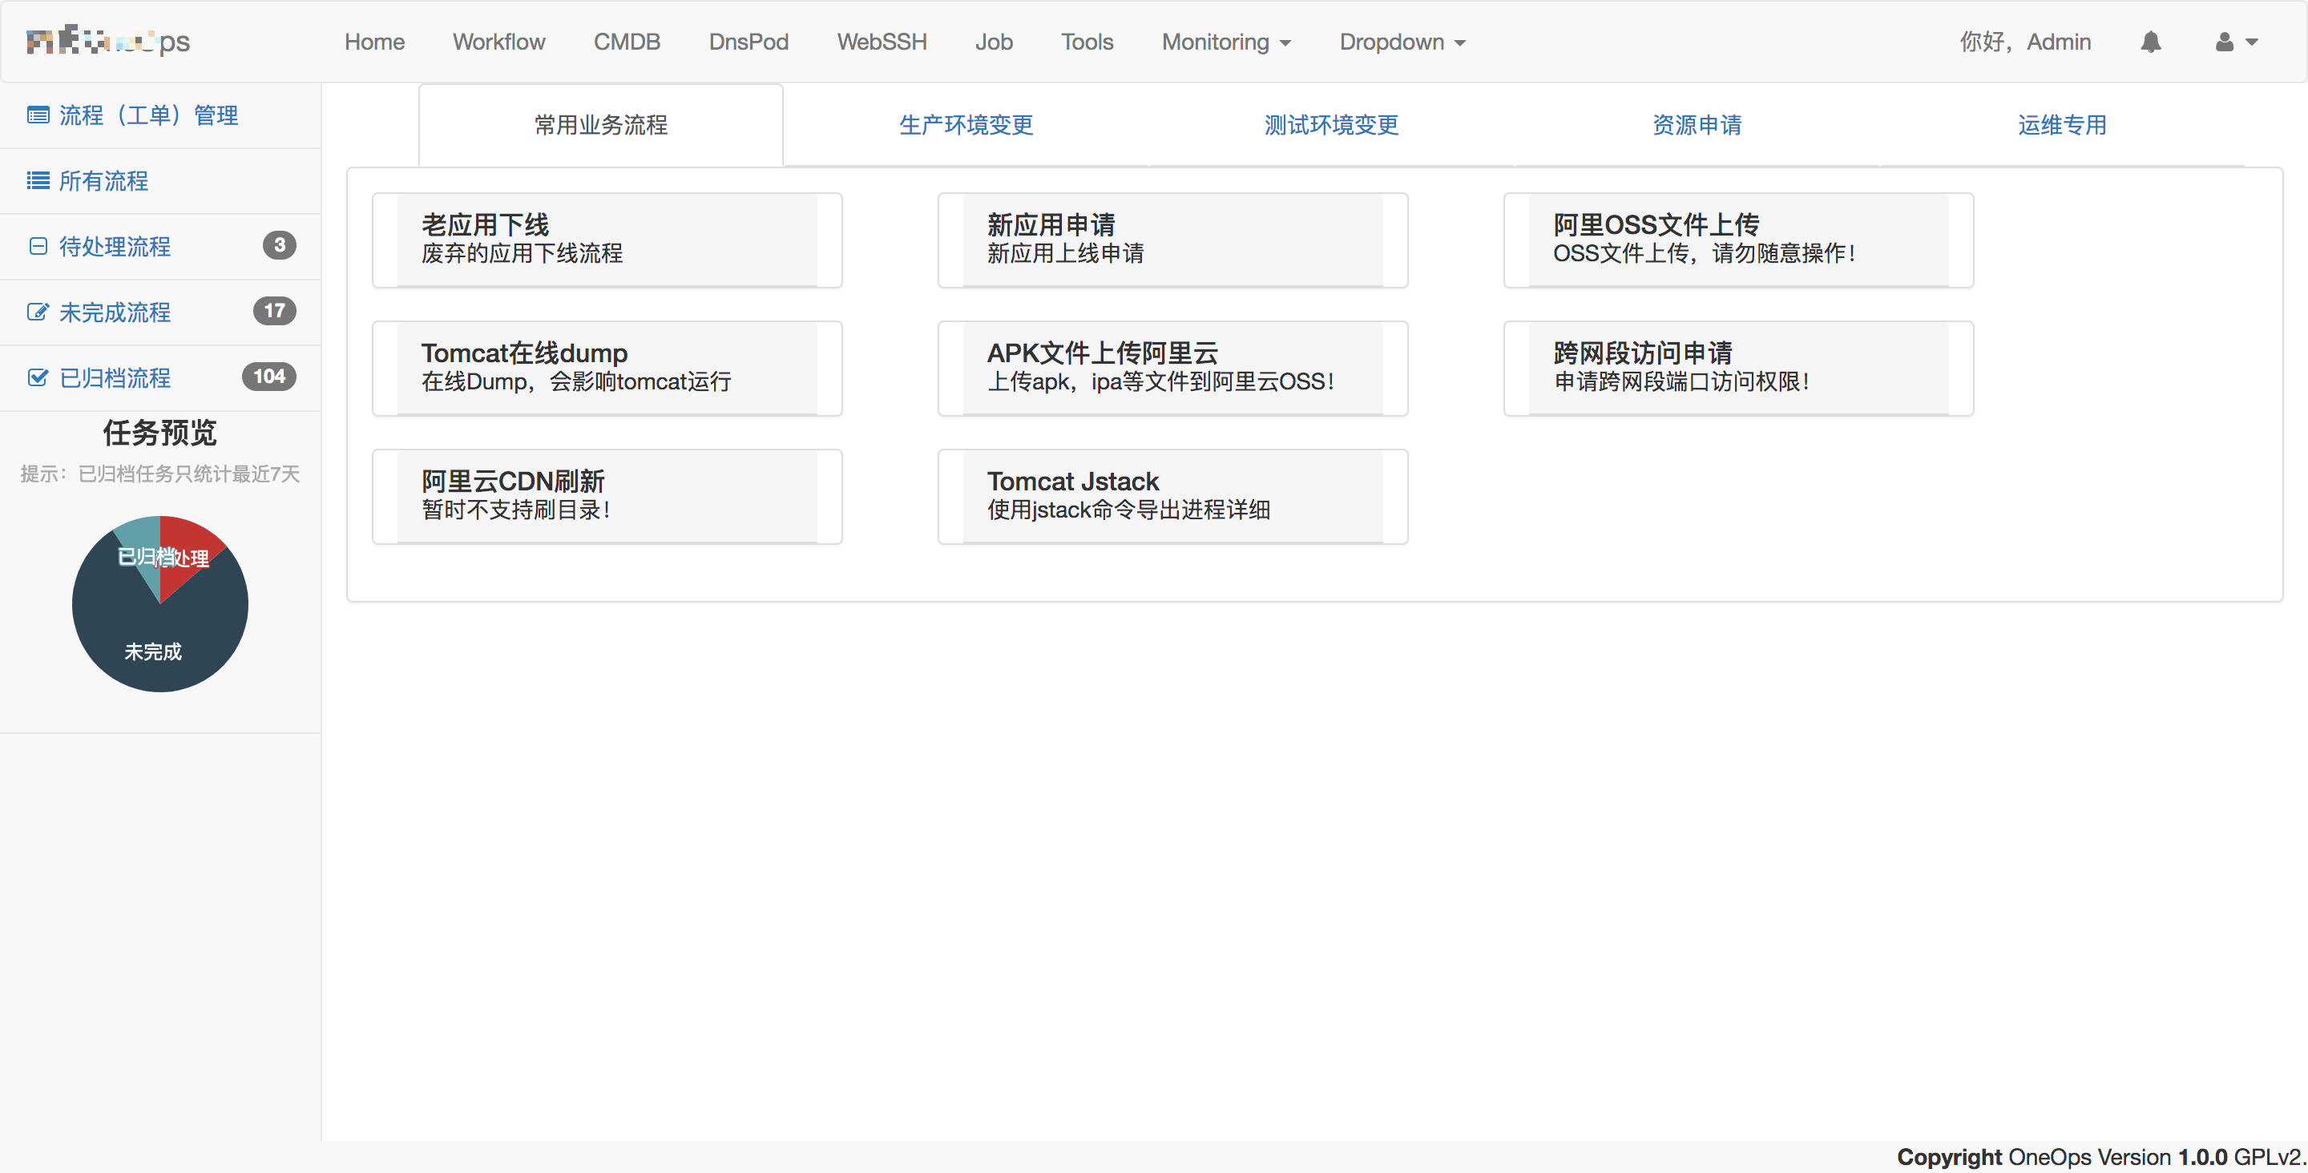Expand the Monitoring dropdown menu
The image size is (2308, 1173).
coord(1225,42)
